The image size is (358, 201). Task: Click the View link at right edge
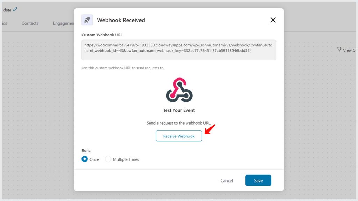pyautogui.click(x=349, y=50)
